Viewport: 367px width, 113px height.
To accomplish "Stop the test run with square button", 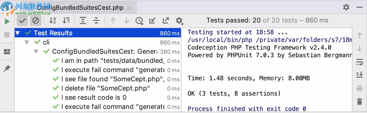I will pos(7,35).
